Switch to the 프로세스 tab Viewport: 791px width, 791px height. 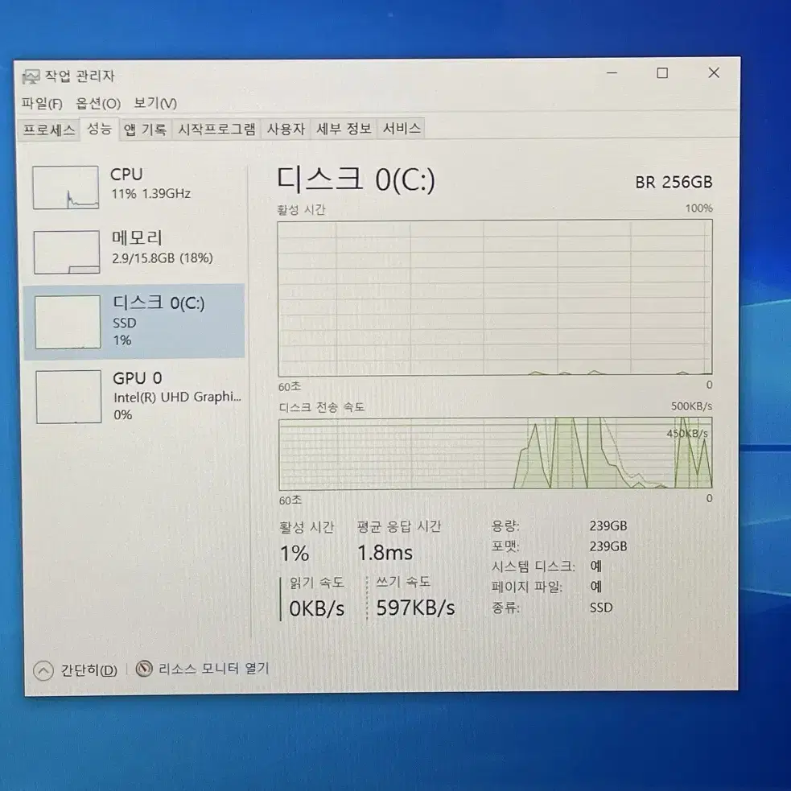(x=49, y=130)
